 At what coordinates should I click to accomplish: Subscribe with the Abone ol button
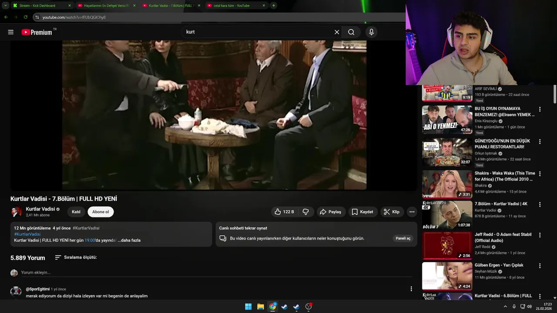[101, 212]
